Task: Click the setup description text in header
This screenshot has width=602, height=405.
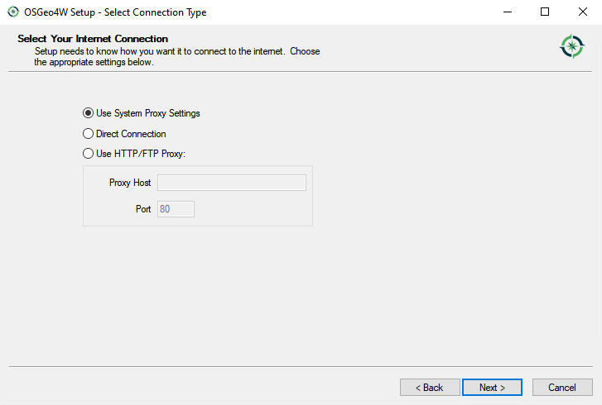Action: (177, 56)
